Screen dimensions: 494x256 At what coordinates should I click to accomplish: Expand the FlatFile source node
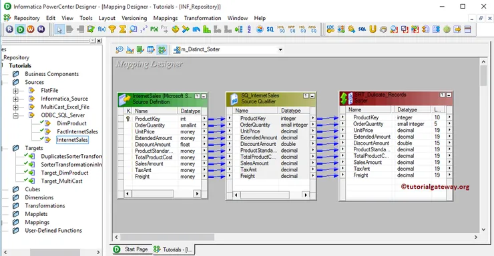pyautogui.click(x=15, y=91)
